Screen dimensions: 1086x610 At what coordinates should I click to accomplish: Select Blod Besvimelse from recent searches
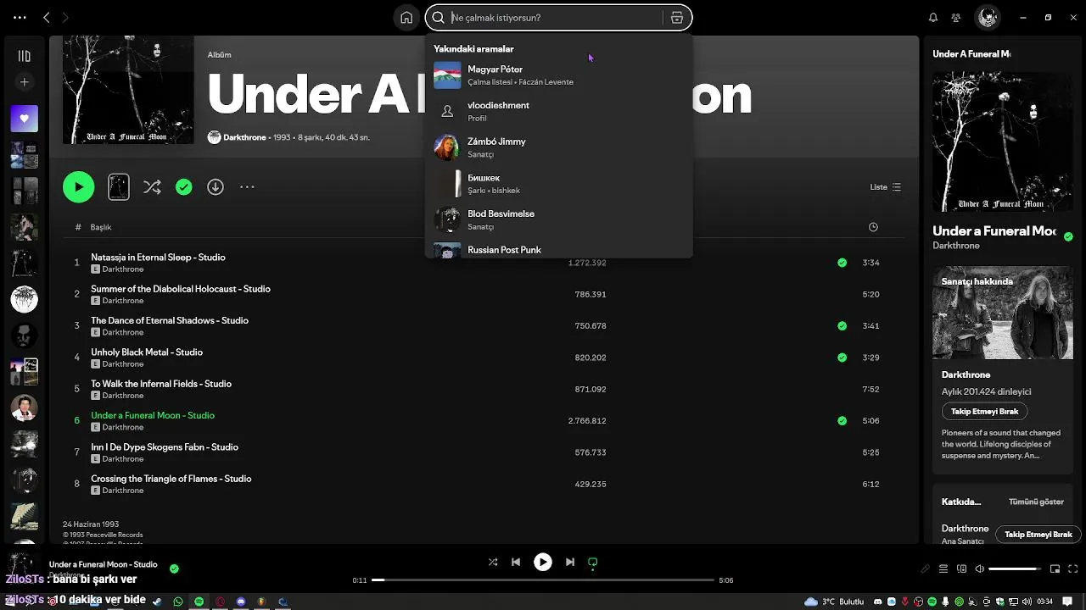click(558, 219)
